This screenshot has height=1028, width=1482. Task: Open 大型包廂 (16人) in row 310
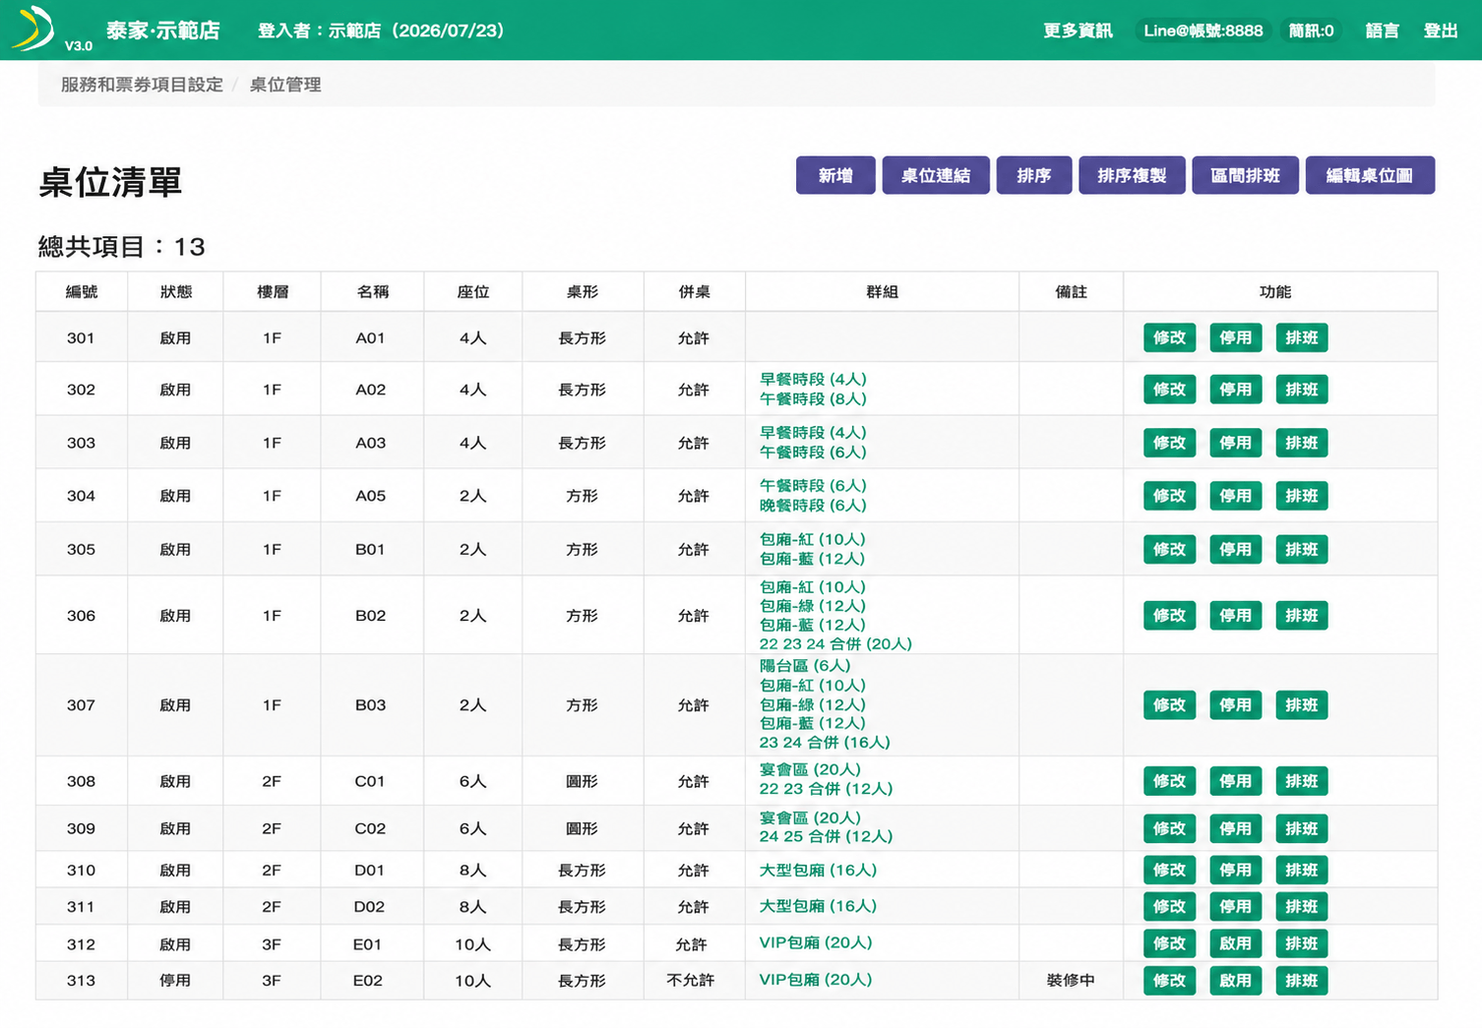point(818,871)
